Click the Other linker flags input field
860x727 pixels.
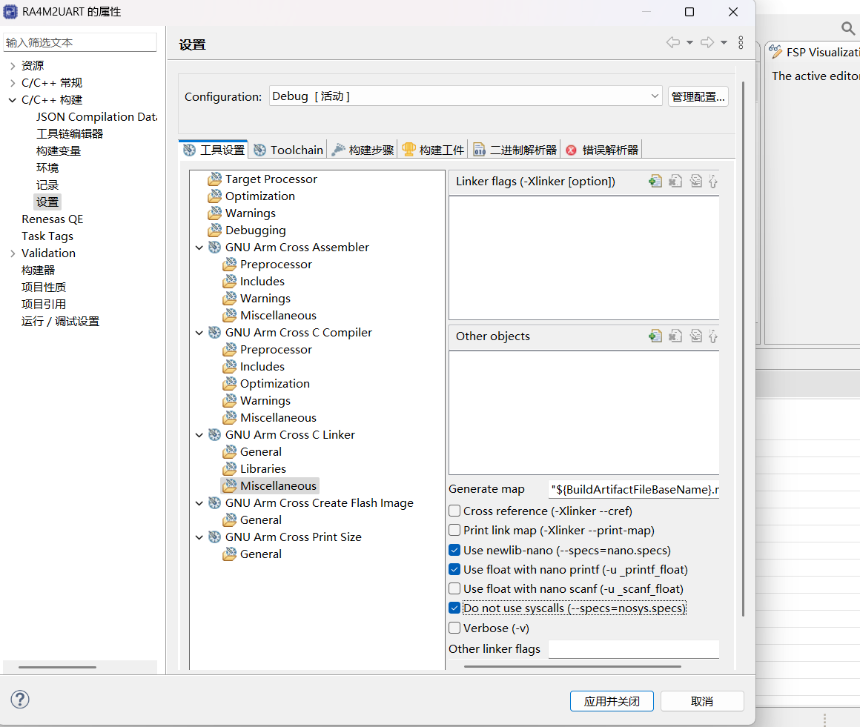tap(633, 649)
